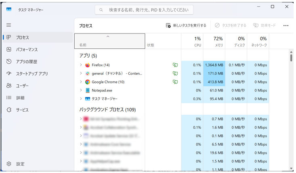Toggle 効率モード button
The width and height of the screenshot is (296, 173).
tap(265, 25)
